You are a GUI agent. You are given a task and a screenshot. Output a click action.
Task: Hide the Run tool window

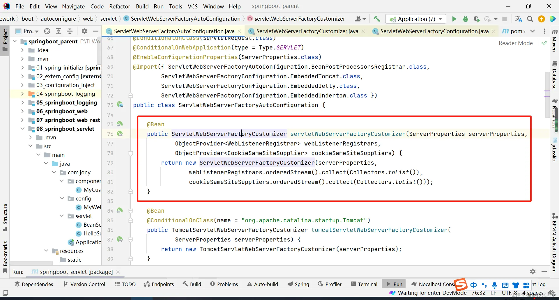(x=544, y=271)
